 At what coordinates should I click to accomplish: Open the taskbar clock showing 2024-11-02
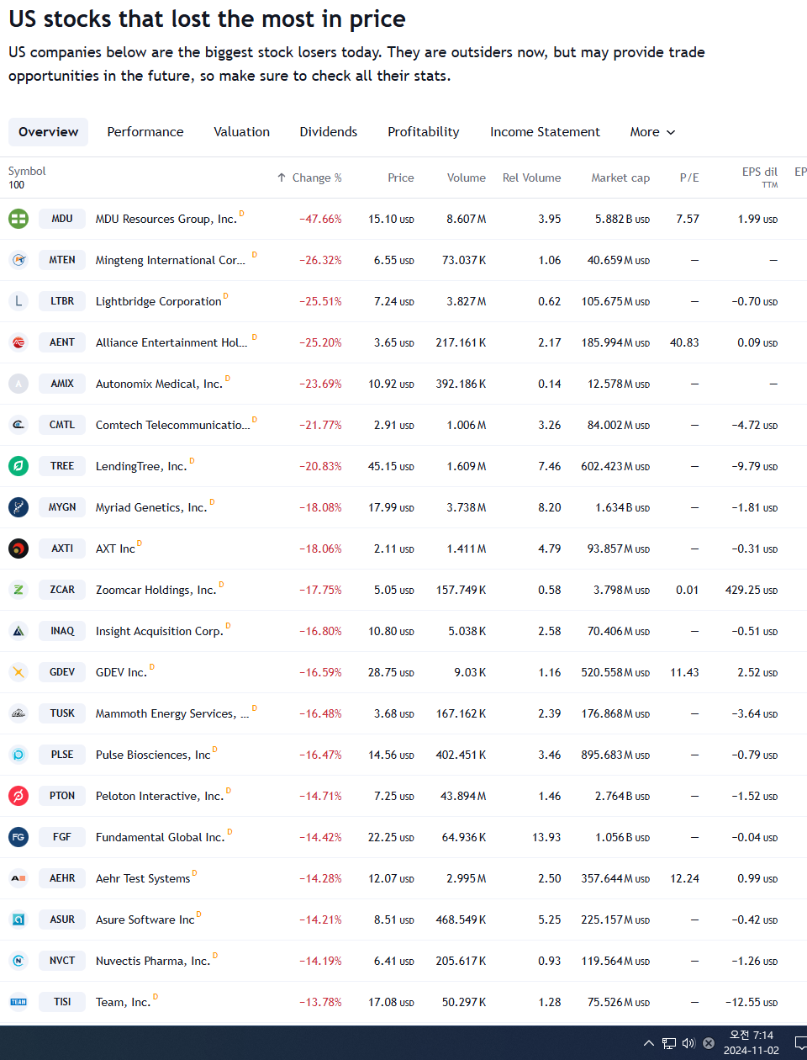pyautogui.click(x=751, y=1043)
